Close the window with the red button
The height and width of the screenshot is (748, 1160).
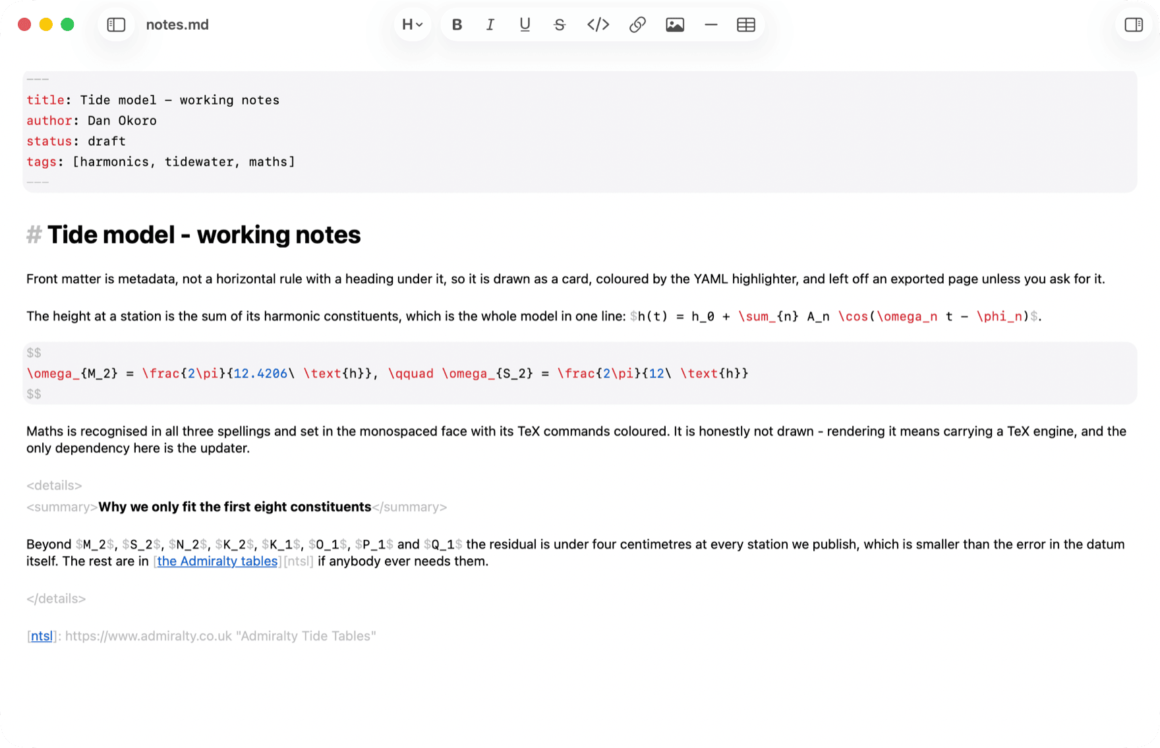[x=24, y=25]
